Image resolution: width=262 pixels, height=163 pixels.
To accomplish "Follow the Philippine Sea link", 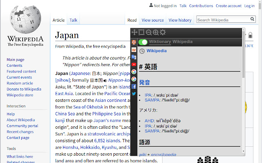I will pyautogui.click(x=106, y=114).
